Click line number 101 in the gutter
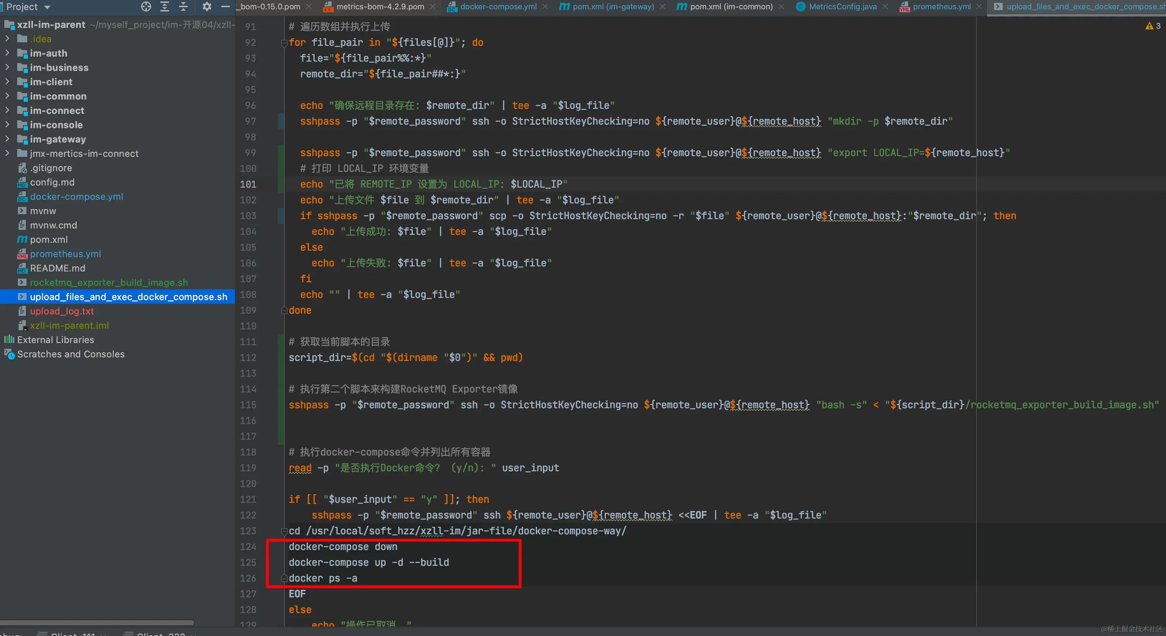1166x636 pixels. (x=248, y=184)
